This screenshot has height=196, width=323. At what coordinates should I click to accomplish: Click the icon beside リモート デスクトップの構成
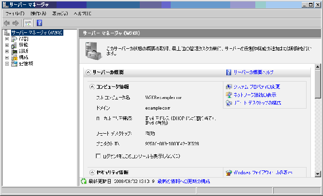[229, 103]
